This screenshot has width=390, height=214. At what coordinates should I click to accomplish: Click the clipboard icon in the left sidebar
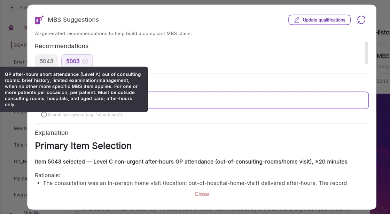tap(11, 27)
